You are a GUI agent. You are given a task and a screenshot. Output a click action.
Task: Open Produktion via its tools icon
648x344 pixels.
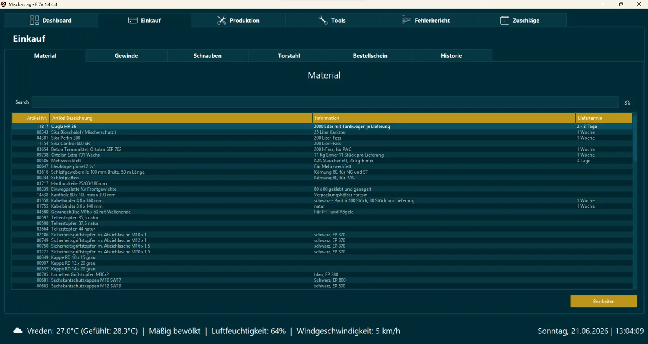(222, 20)
